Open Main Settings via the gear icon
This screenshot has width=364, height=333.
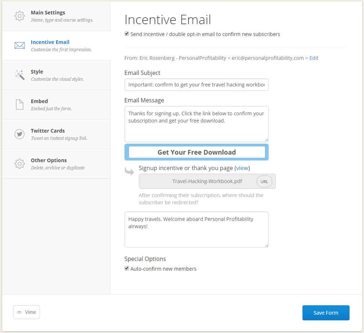(20, 15)
